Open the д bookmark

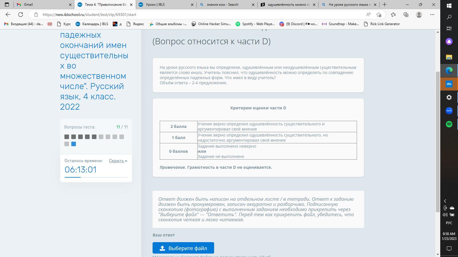pyautogui.click(x=117, y=24)
